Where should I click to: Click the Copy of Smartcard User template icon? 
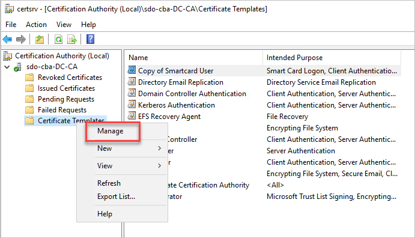tap(132, 70)
